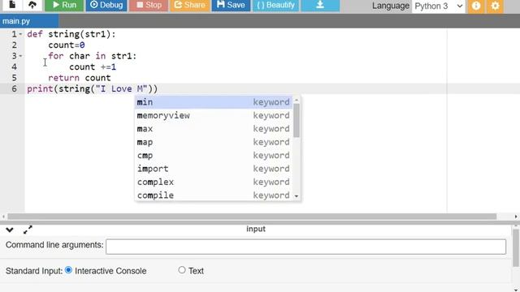The image size is (520, 292).
Task: Choose the 'cmp' suggestion
Action: [x=213, y=155]
